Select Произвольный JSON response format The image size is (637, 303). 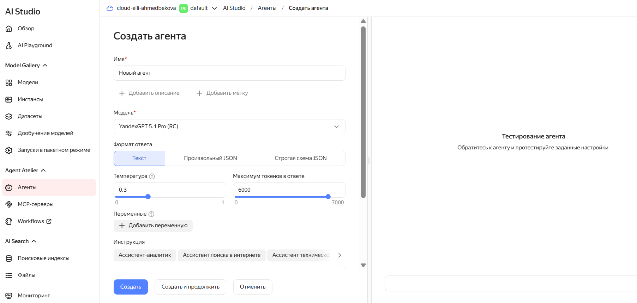[210, 158]
